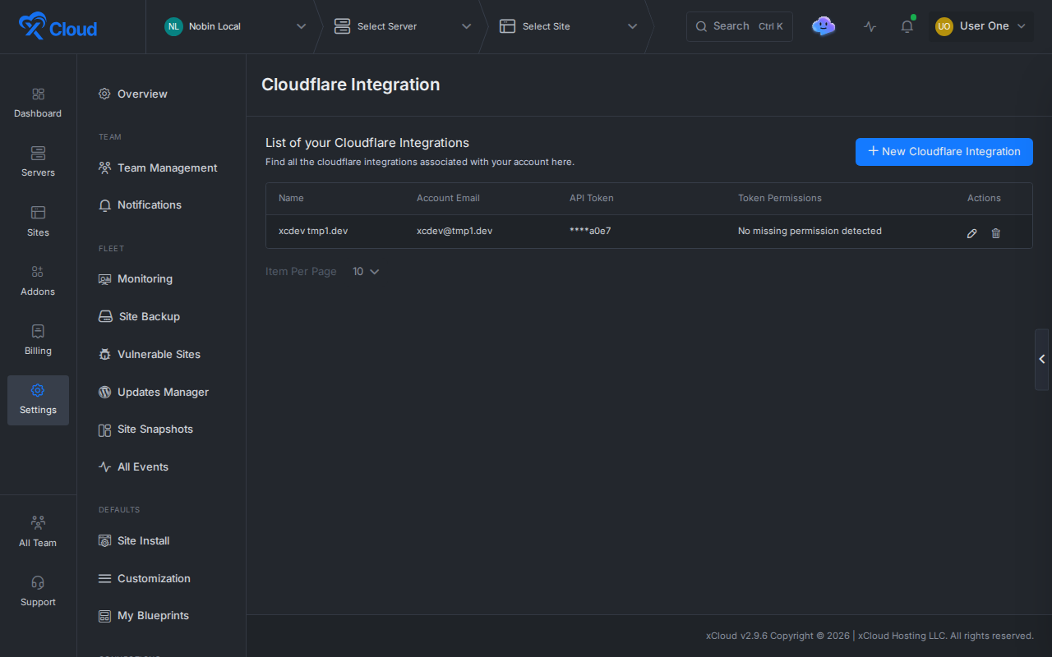
Task: Click the Cloudflare Integration page title
Action: coord(350,85)
